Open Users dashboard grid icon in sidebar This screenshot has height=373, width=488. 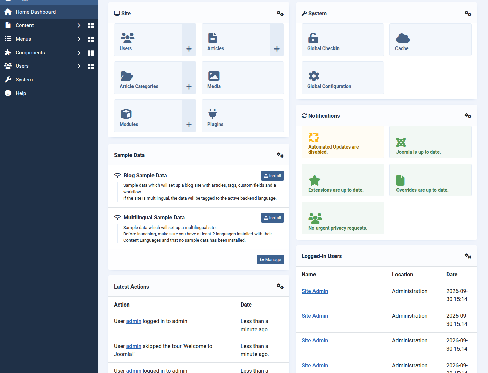click(x=91, y=66)
